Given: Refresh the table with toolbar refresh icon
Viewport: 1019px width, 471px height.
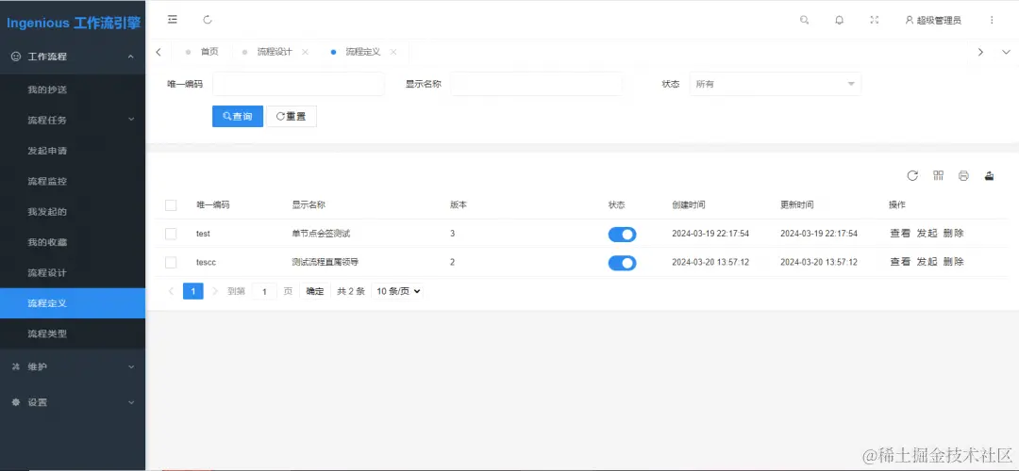Looking at the screenshot, I should pos(912,176).
